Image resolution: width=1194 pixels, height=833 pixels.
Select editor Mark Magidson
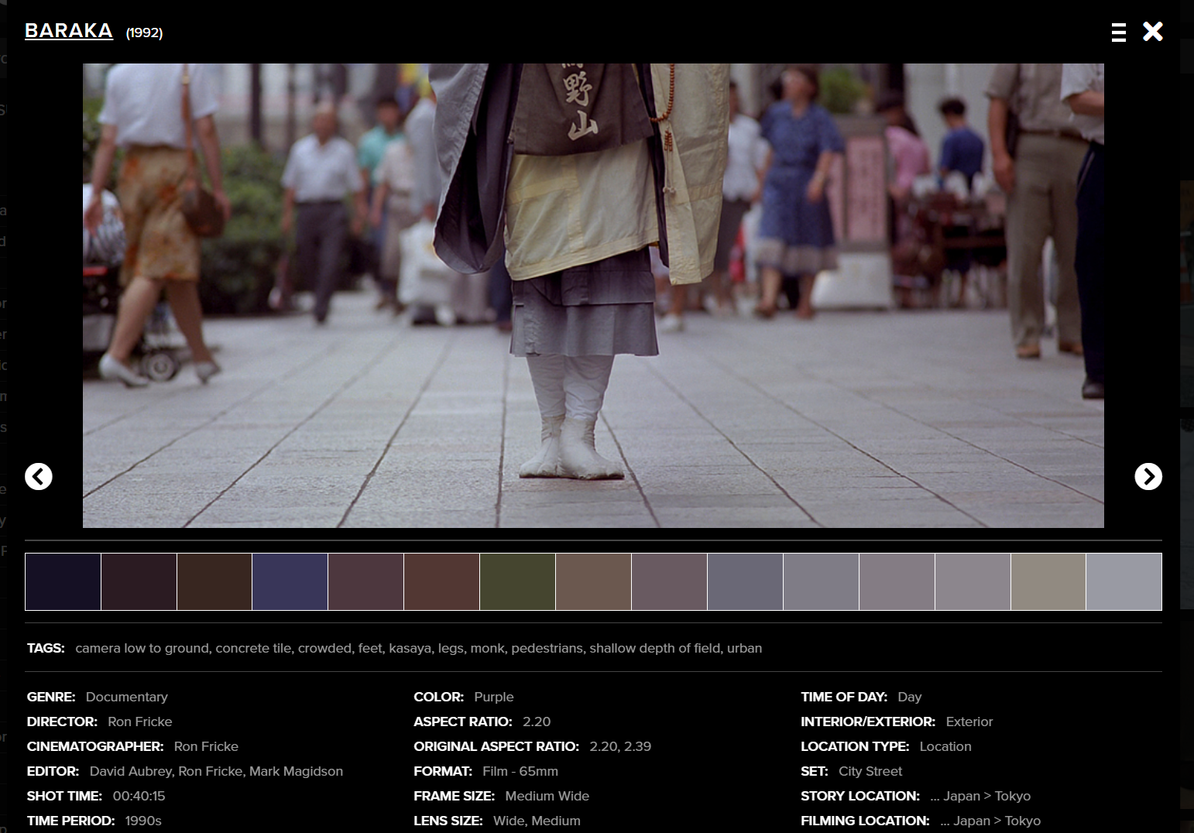point(296,771)
